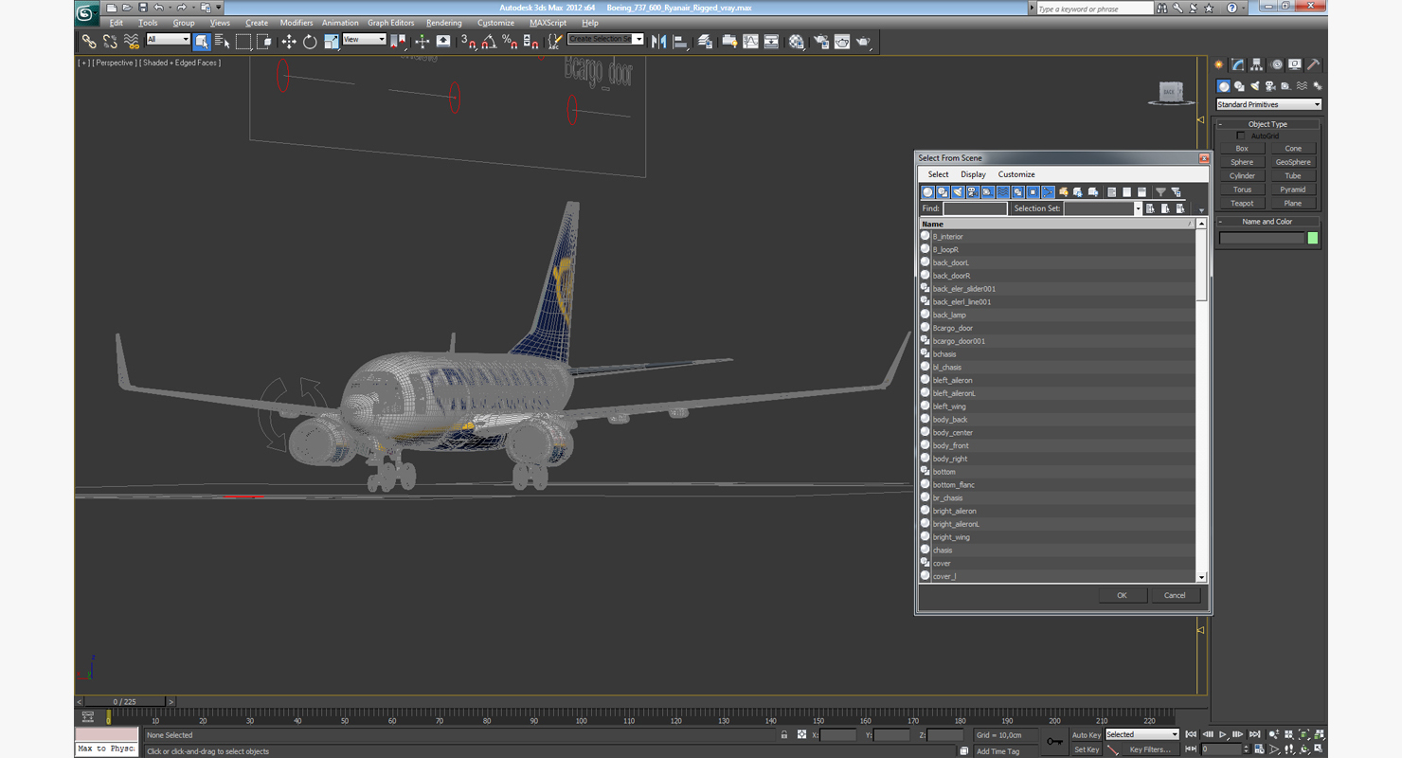Toggle Display Bone Objects filter in dialog
This screenshot has width=1402, height=758.
click(1048, 192)
